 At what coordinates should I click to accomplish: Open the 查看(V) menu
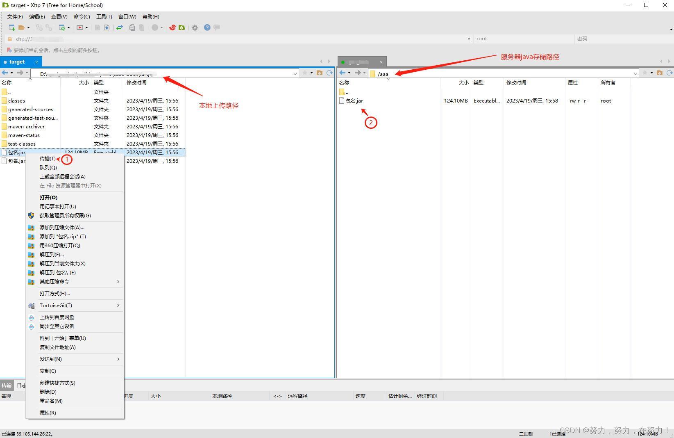click(x=59, y=16)
